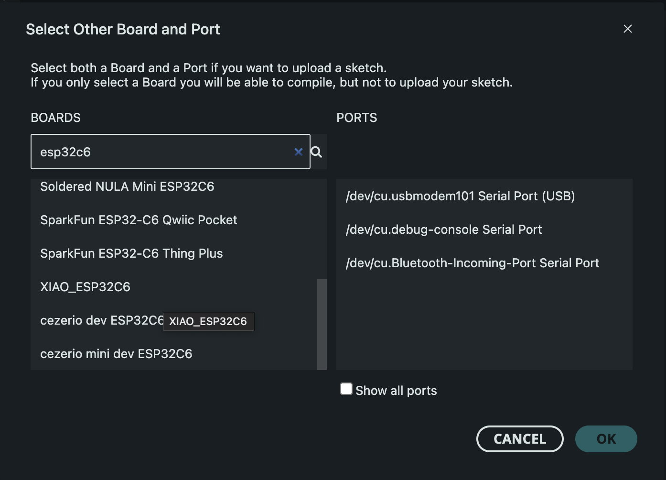The width and height of the screenshot is (666, 480).
Task: Pick the cezerio mini dev ESP32C6 board
Action: click(116, 354)
